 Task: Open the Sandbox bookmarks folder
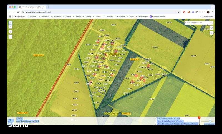coord(31,17)
